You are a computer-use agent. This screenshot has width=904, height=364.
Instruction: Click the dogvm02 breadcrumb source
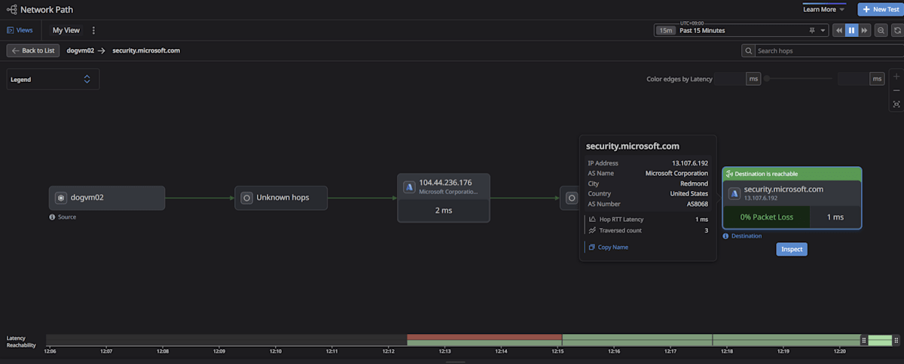point(80,50)
